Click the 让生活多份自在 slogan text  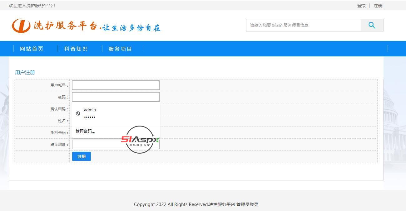tap(131, 28)
